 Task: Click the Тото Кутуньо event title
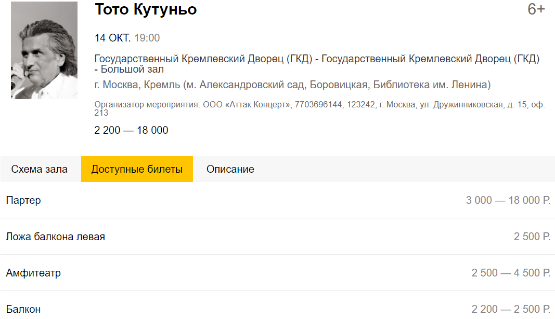point(146,9)
